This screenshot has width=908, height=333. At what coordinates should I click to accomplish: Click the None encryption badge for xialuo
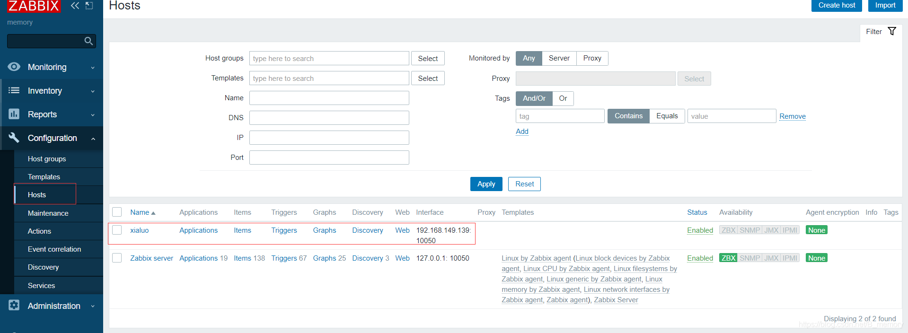[817, 230]
